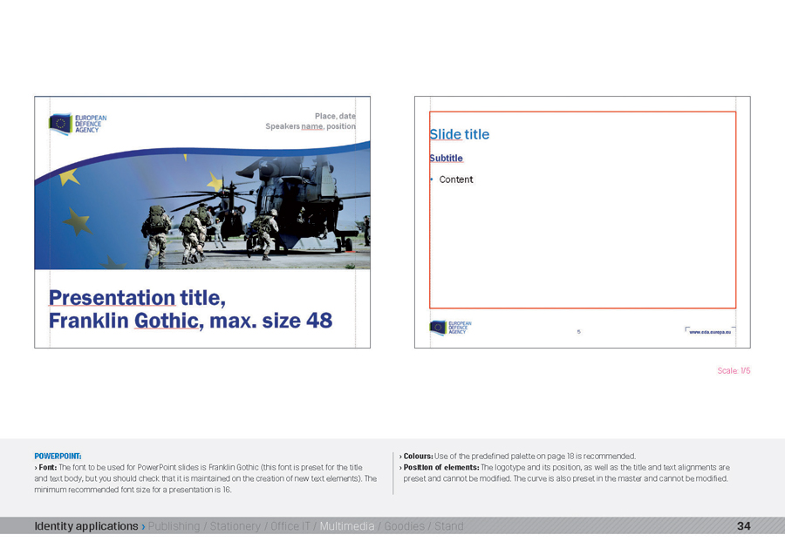Open the Multimedia section tab
Screen dimensions: 785x555
(346, 526)
